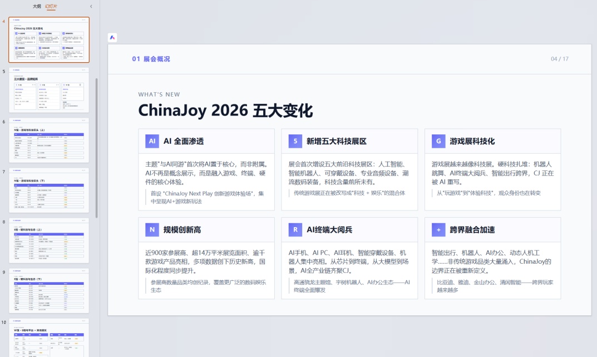
Task: Select the heading AI 全面渗透
Action: [x=184, y=141]
